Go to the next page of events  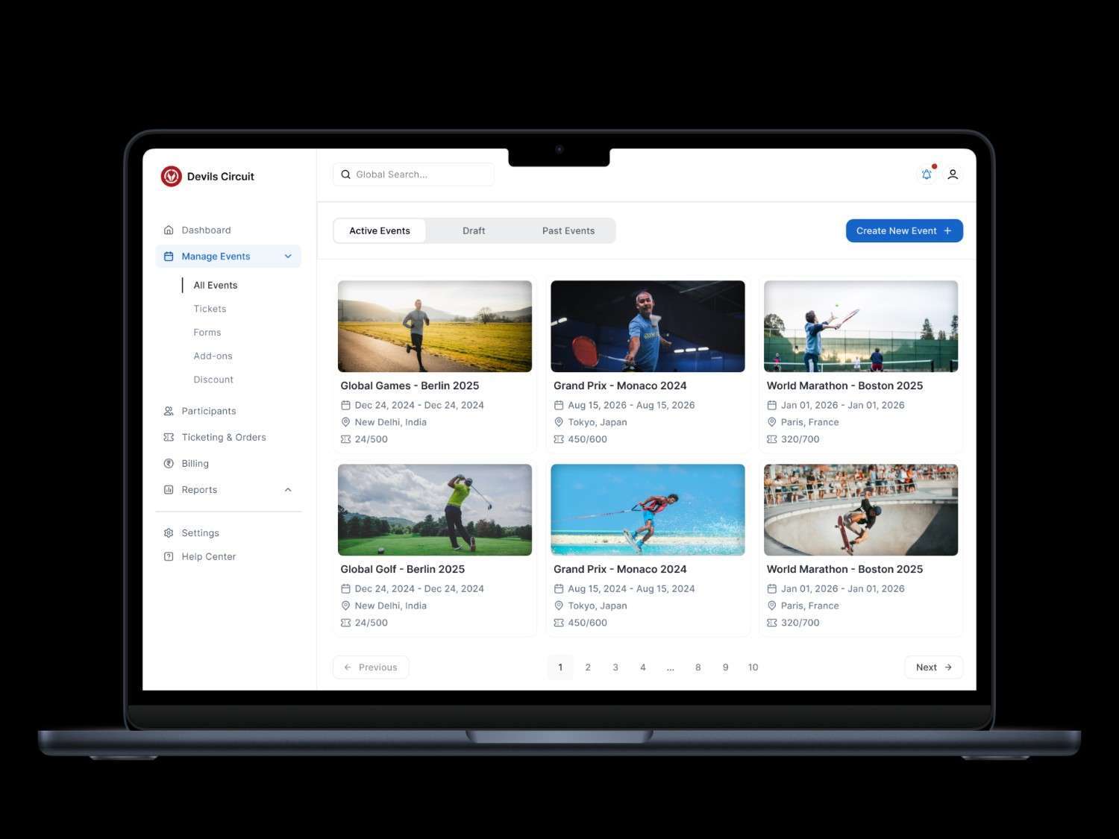(x=932, y=667)
